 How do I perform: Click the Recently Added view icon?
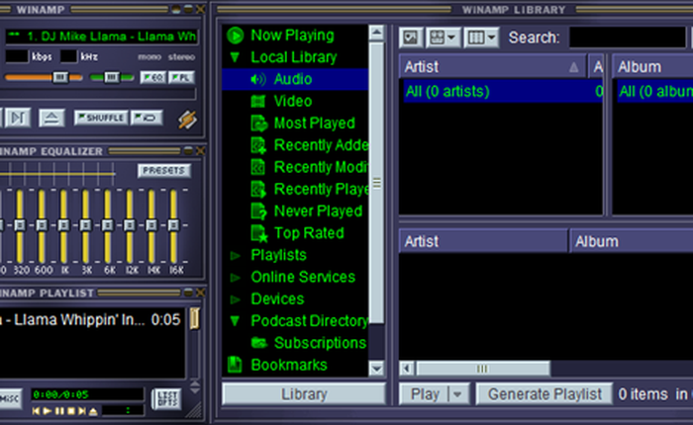coord(258,145)
